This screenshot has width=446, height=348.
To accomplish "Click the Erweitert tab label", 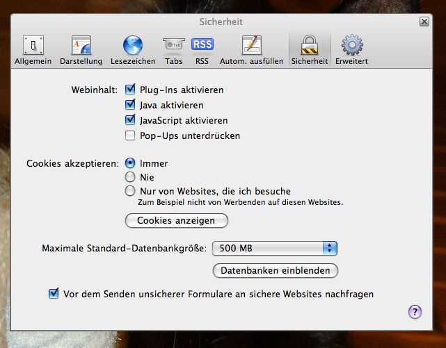I will pyautogui.click(x=352, y=61).
